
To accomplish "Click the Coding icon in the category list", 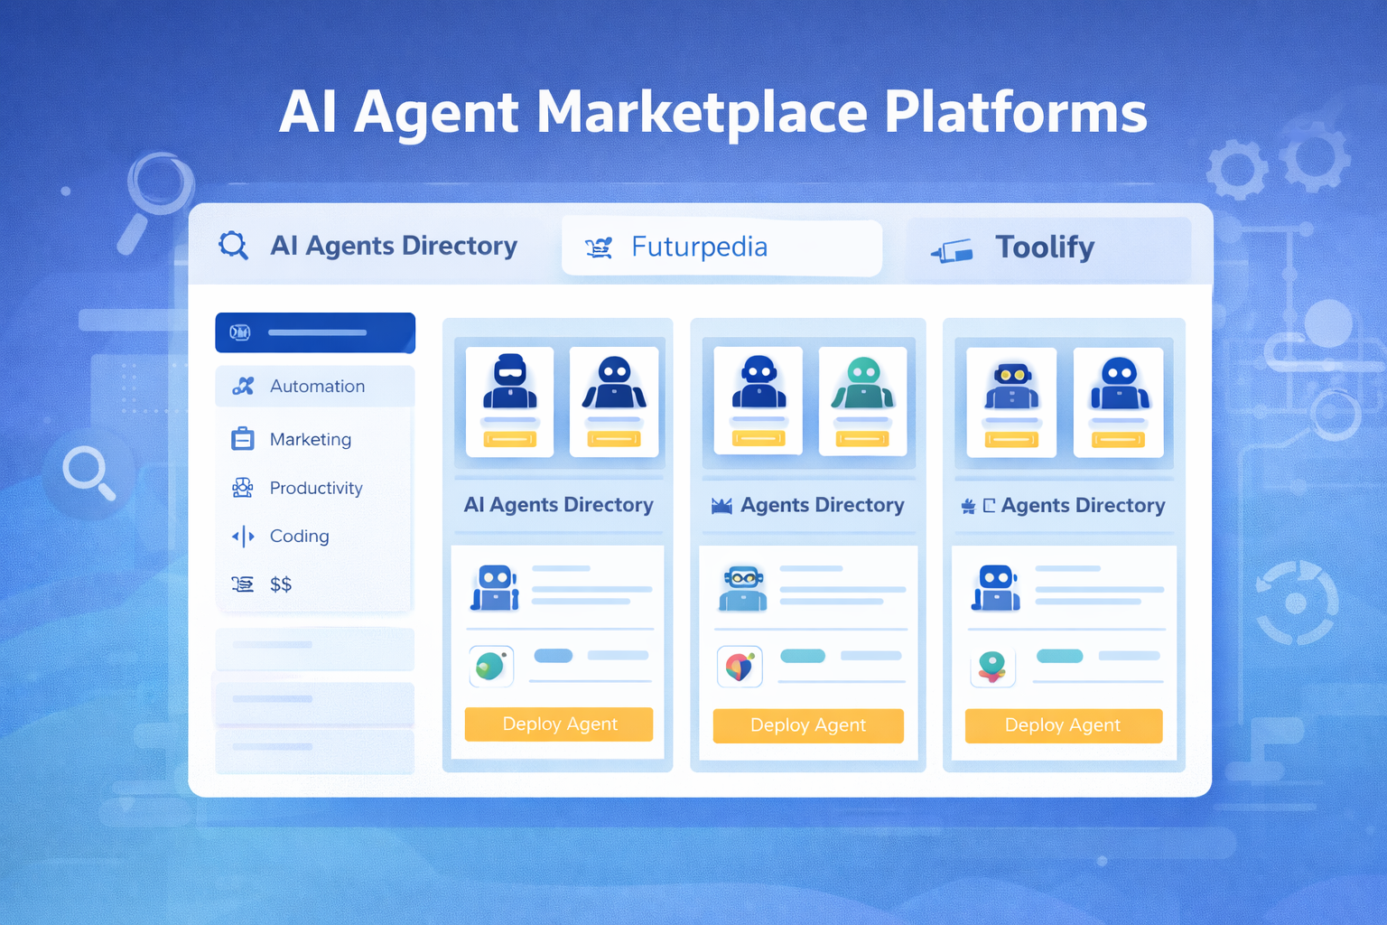I will [241, 536].
